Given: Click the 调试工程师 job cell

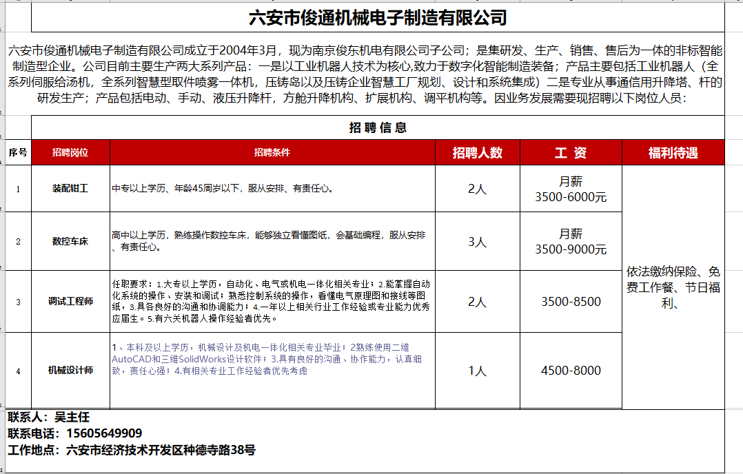Looking at the screenshot, I should (x=70, y=302).
